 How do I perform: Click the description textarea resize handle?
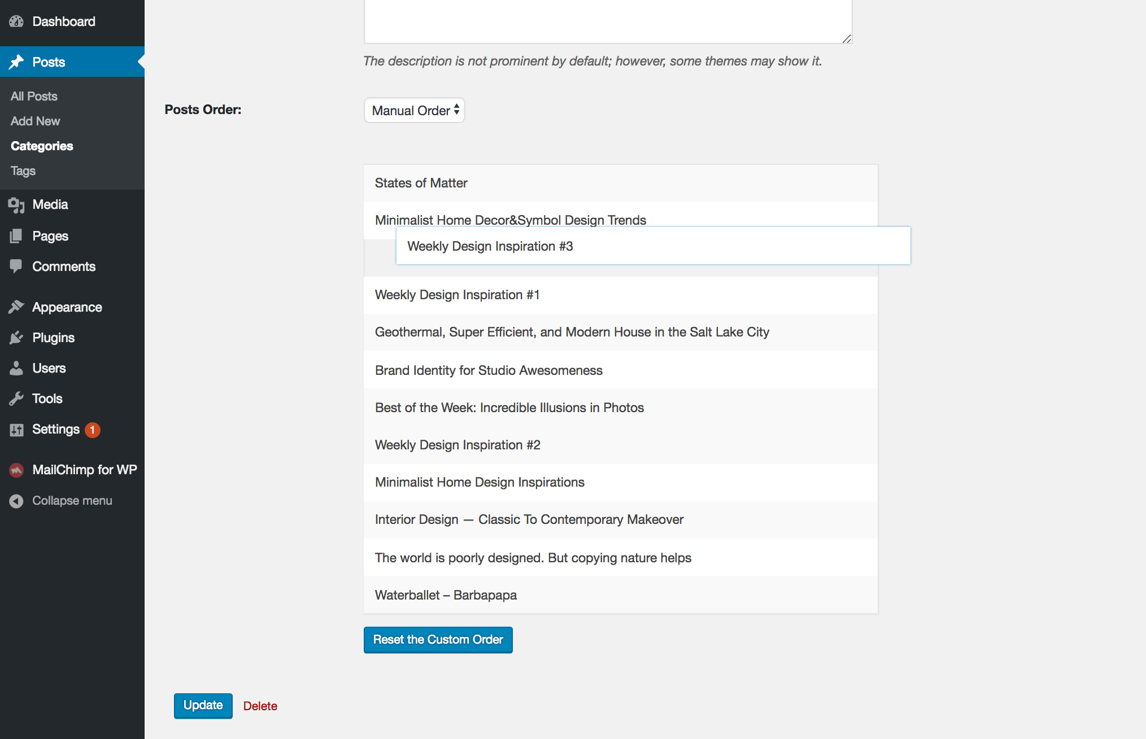point(846,38)
